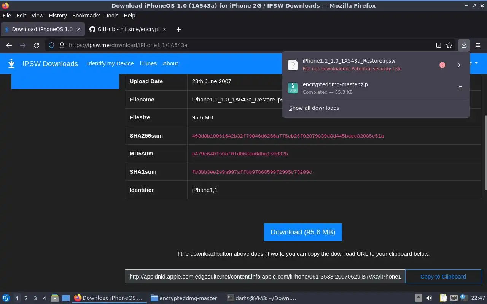Close the downloads panel via toolbar downloads icon
The width and height of the screenshot is (487, 304).
coord(464,45)
